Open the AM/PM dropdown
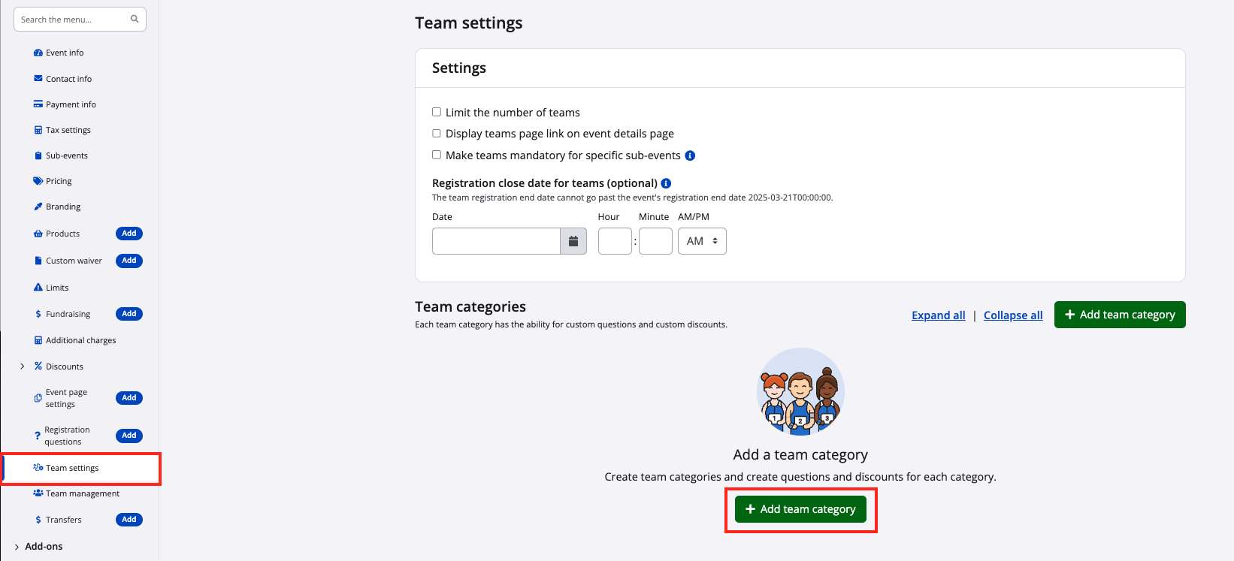Viewport: 1234px width, 561px height. pyautogui.click(x=702, y=241)
